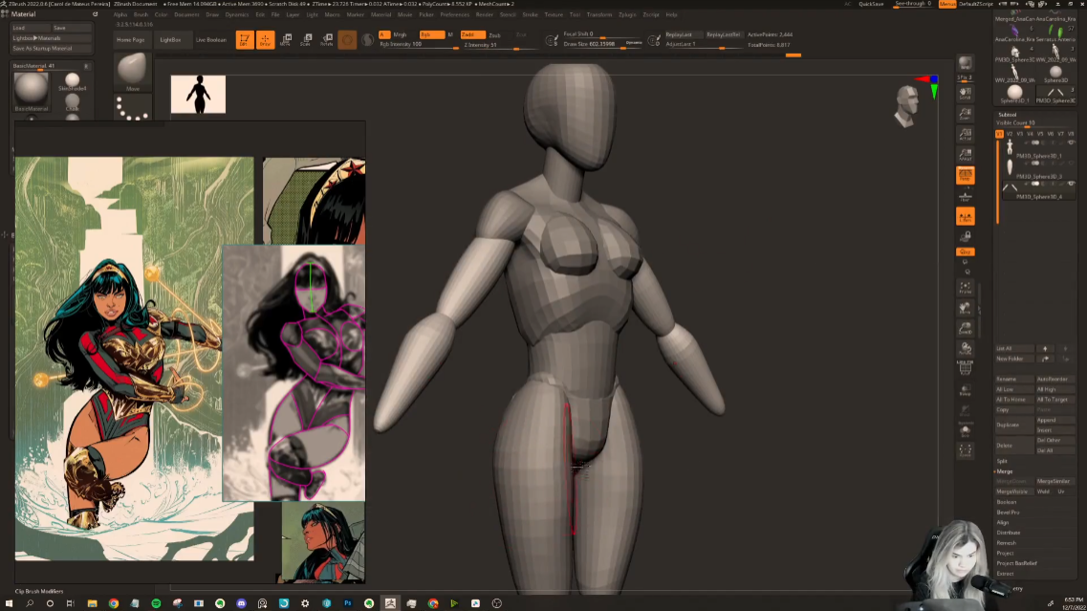This screenshot has height=611, width=1087.
Task: Expand the Split section
Action: coord(1003,461)
